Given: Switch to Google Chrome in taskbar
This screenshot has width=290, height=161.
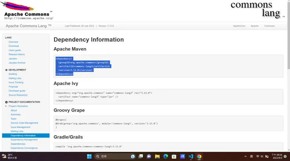Looking at the screenshot, I should pyautogui.click(x=199, y=157).
